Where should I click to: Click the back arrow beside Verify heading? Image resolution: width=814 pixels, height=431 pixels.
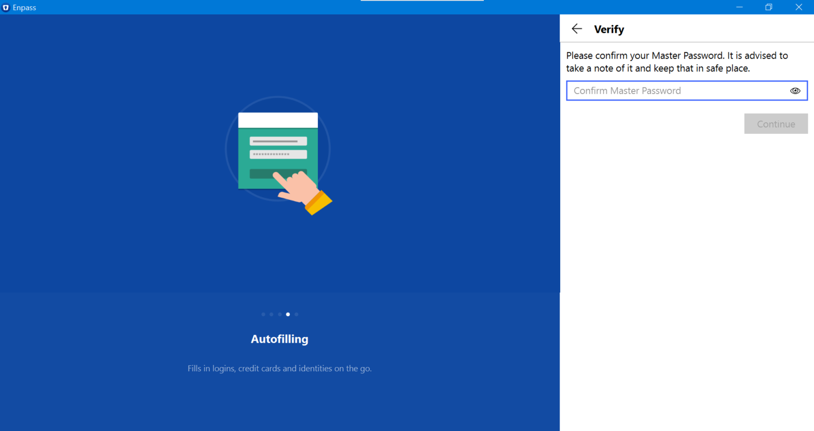pos(577,29)
